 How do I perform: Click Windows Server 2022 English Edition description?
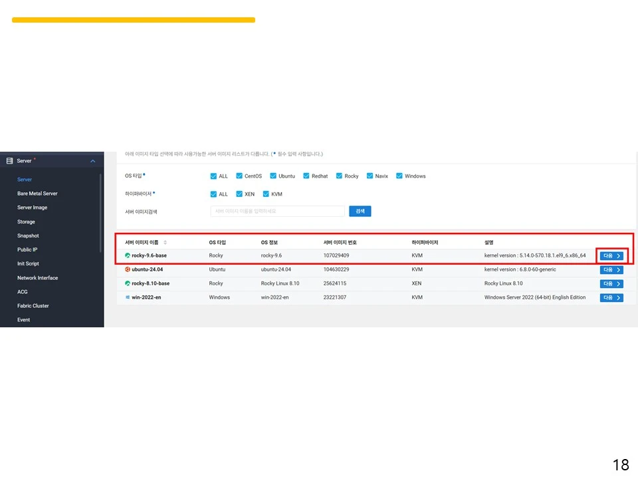pyautogui.click(x=534, y=297)
